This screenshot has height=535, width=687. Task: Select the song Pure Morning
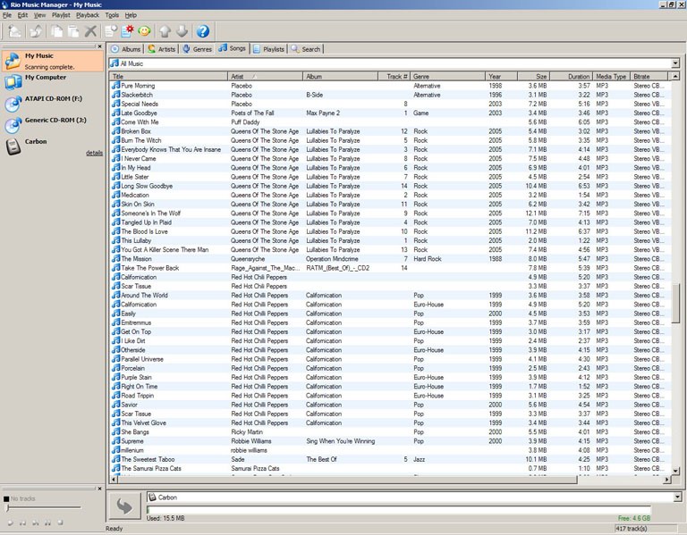(390, 86)
